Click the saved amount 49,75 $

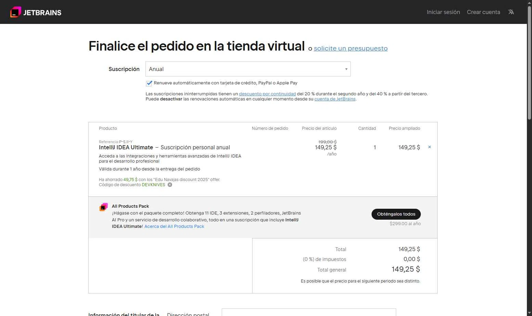[x=130, y=180]
